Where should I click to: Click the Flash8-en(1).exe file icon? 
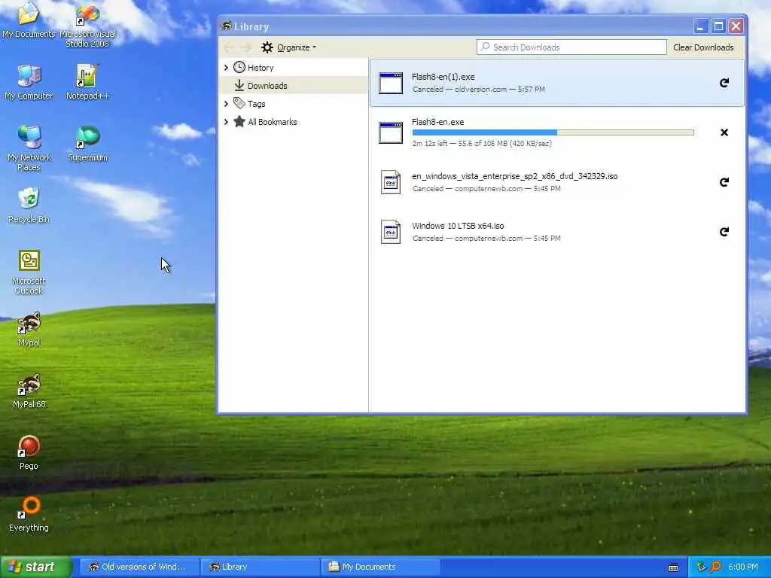point(391,83)
